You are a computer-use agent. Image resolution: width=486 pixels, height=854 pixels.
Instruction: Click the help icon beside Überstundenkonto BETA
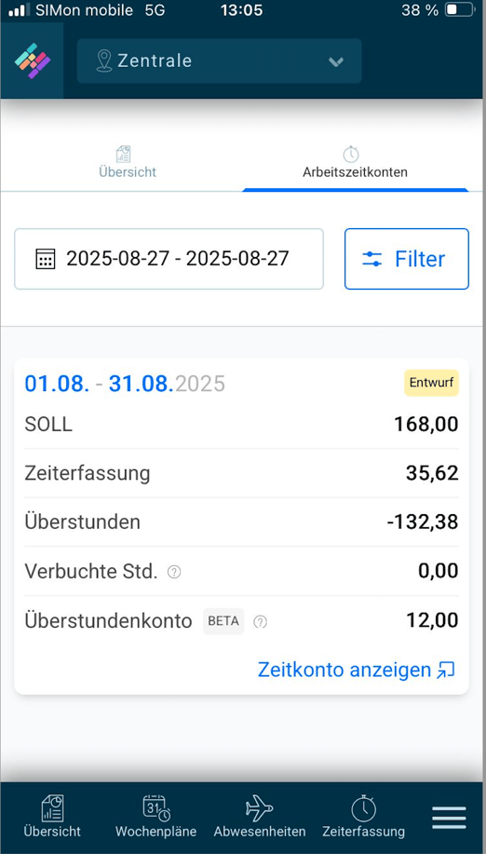point(261,621)
